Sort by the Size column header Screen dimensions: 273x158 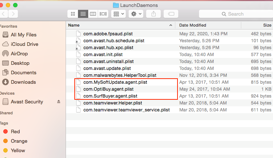(257, 25)
